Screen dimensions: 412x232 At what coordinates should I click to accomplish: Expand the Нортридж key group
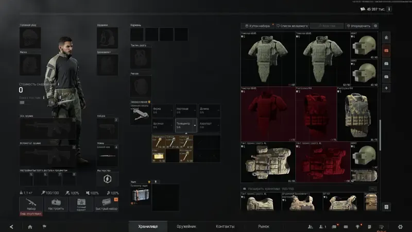(x=186, y=110)
